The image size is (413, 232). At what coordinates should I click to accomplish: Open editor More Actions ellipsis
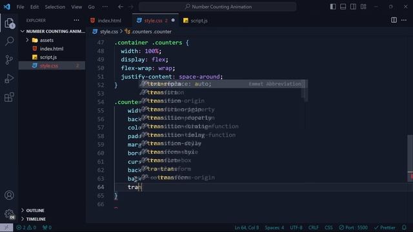coord(404,20)
